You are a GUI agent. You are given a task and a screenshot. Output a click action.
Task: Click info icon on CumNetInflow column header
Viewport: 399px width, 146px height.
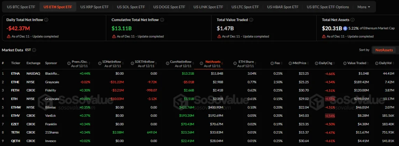(168, 63)
